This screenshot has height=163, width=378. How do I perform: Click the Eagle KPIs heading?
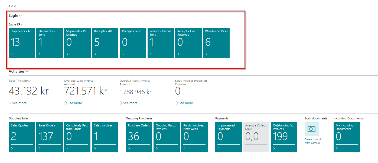point(16,24)
